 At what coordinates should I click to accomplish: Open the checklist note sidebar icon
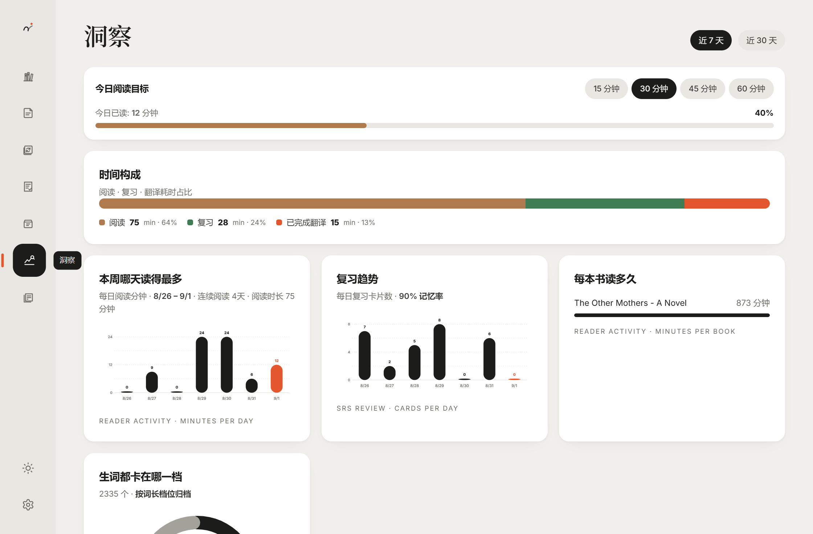28,187
